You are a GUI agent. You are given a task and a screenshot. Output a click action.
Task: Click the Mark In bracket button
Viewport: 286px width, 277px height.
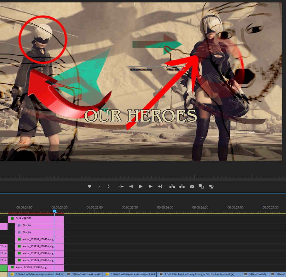100,187
